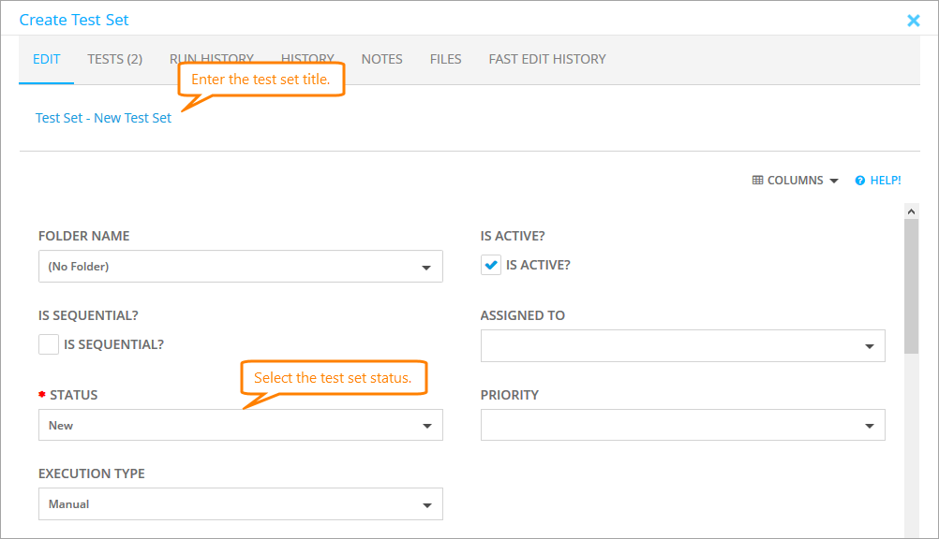Expand the Assigned To dropdown
Screen dimensions: 939x539
[682, 346]
